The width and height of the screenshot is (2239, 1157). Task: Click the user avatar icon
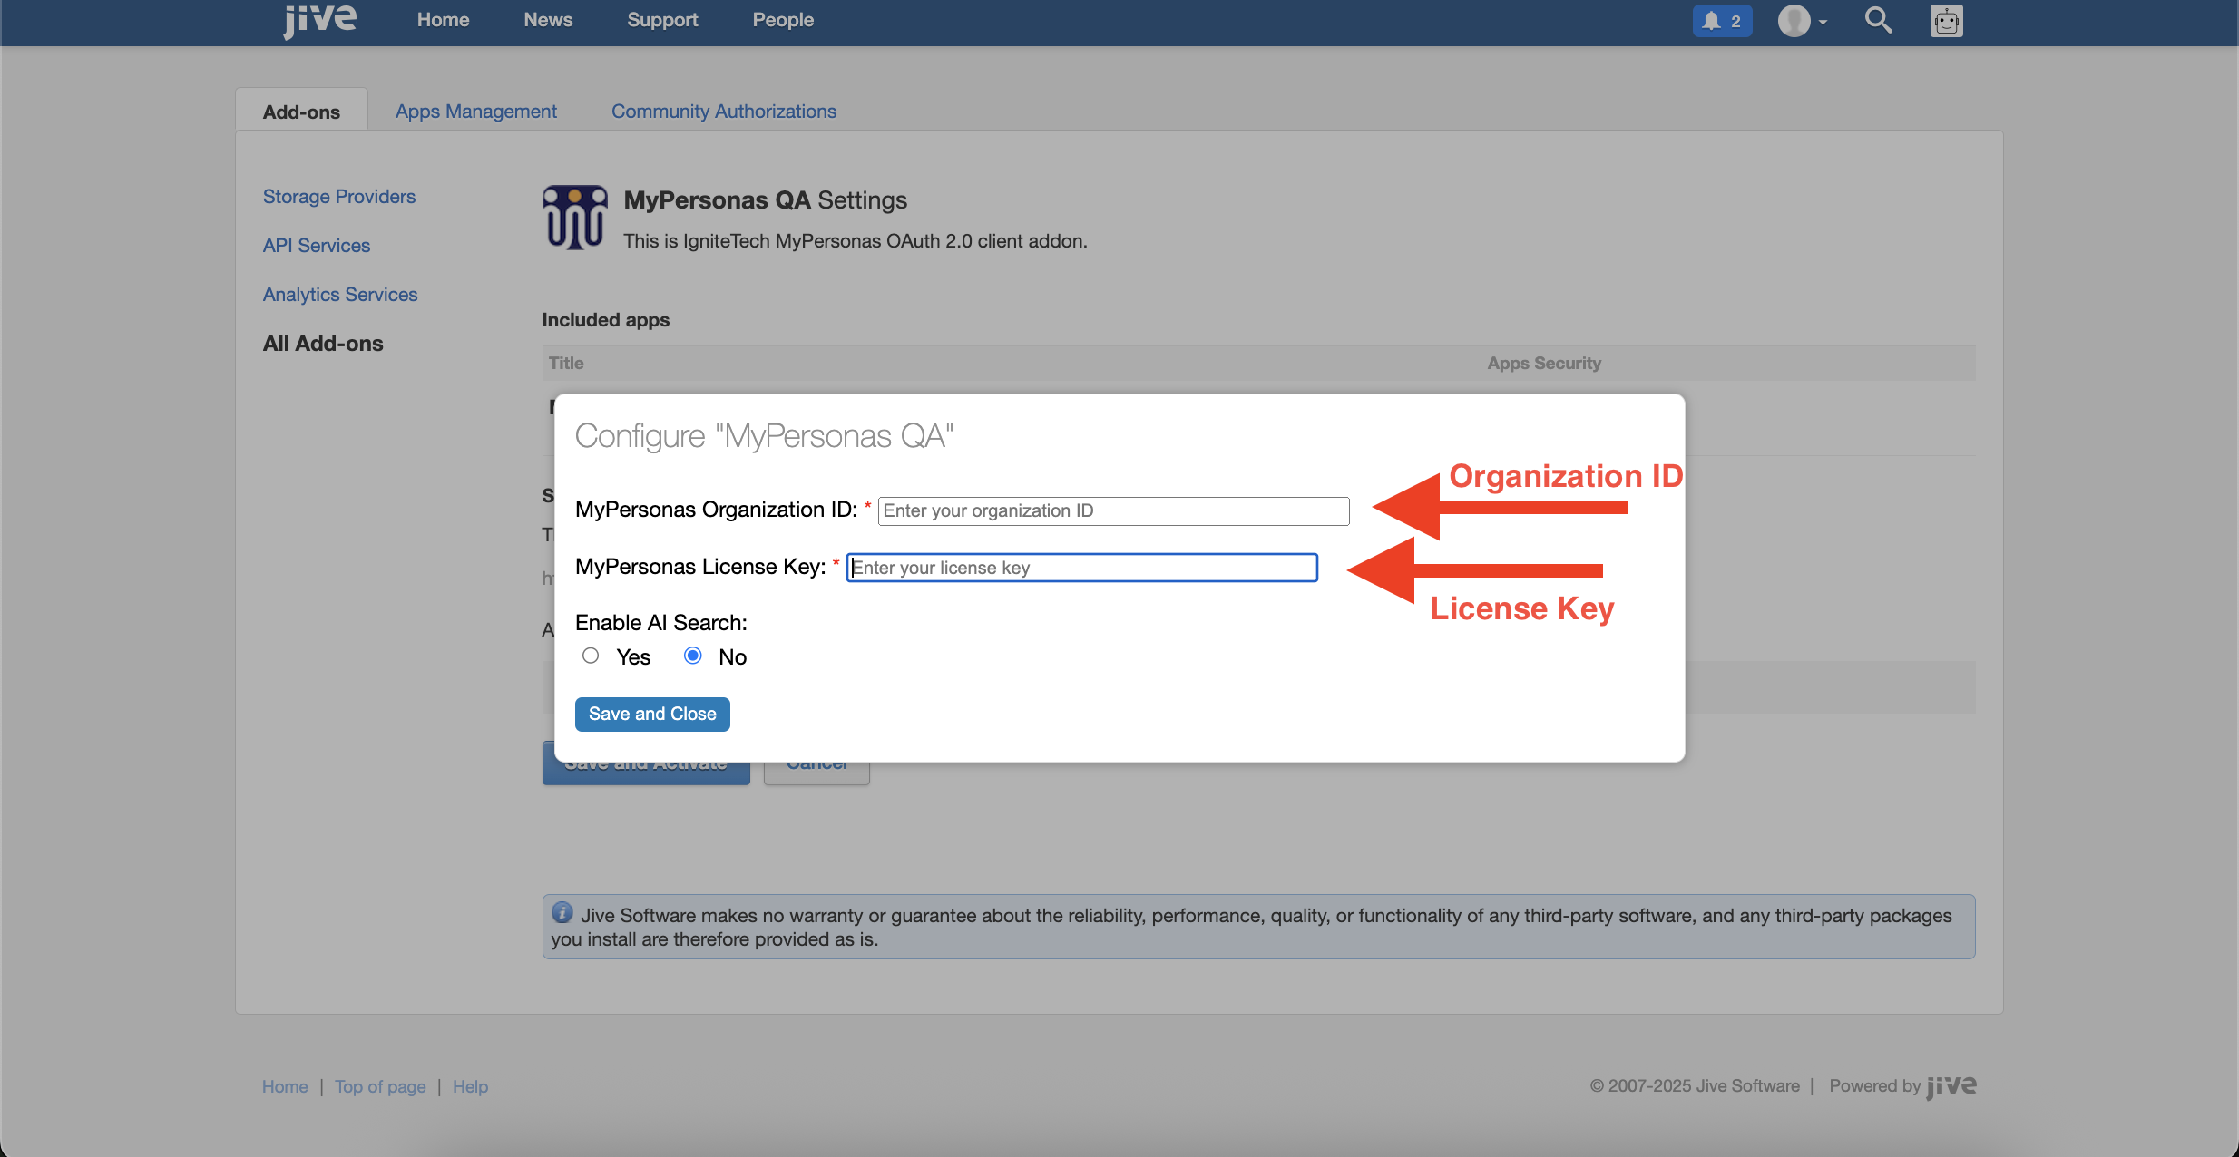(1794, 21)
